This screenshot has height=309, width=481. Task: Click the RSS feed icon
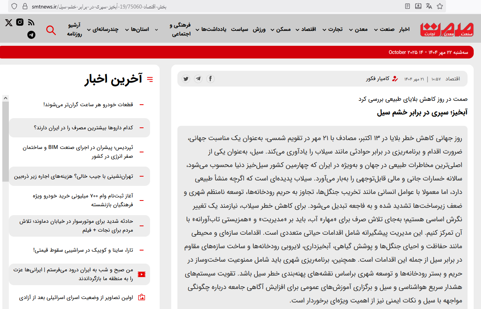pos(31,22)
